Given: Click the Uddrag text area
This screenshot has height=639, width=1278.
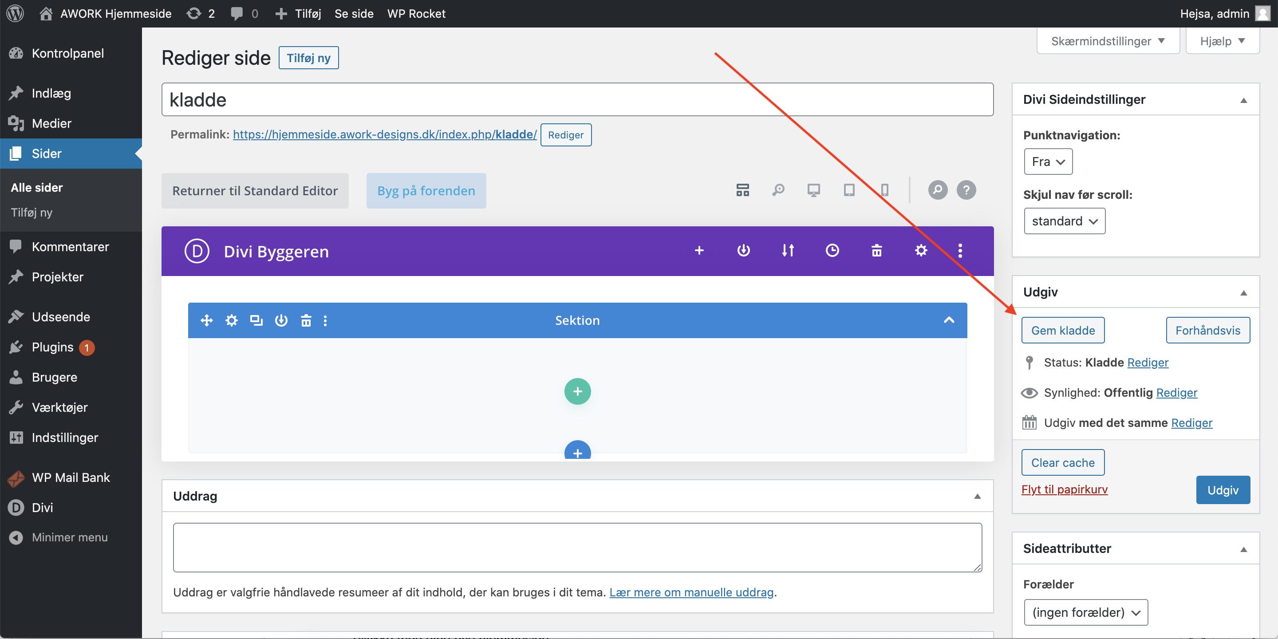Looking at the screenshot, I should click(577, 547).
